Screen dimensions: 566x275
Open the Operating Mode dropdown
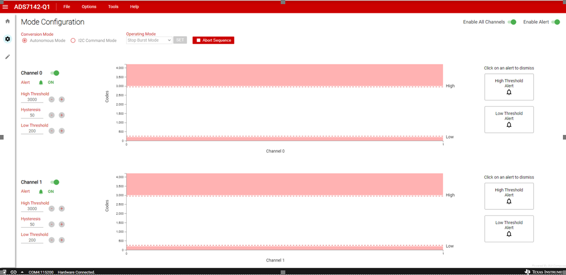point(149,40)
